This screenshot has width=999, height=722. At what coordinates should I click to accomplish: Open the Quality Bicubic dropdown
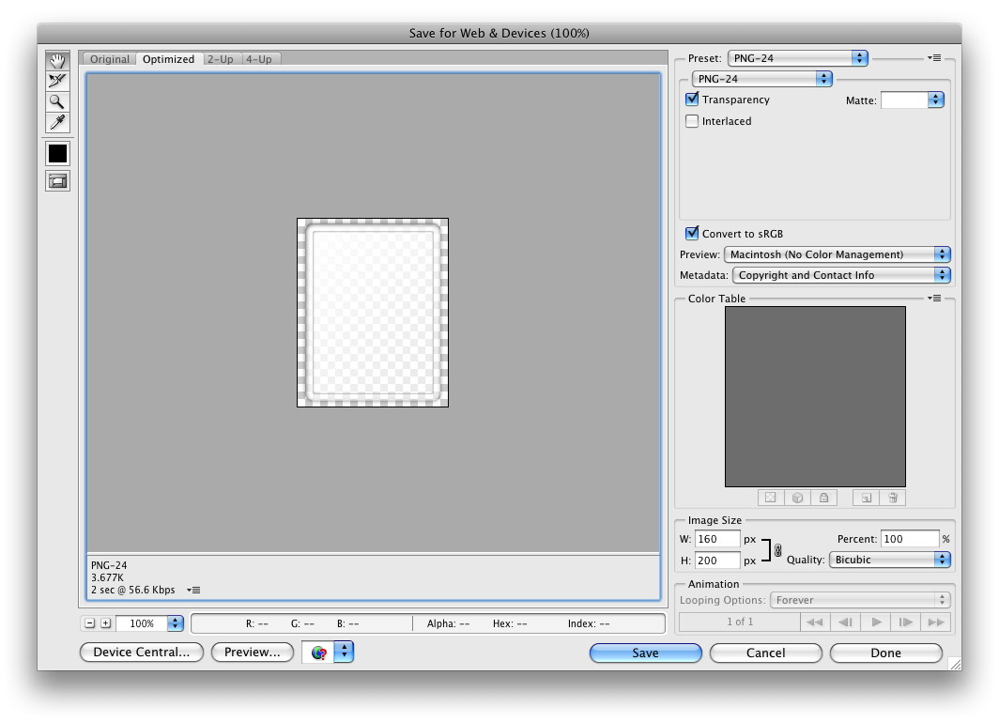click(890, 560)
